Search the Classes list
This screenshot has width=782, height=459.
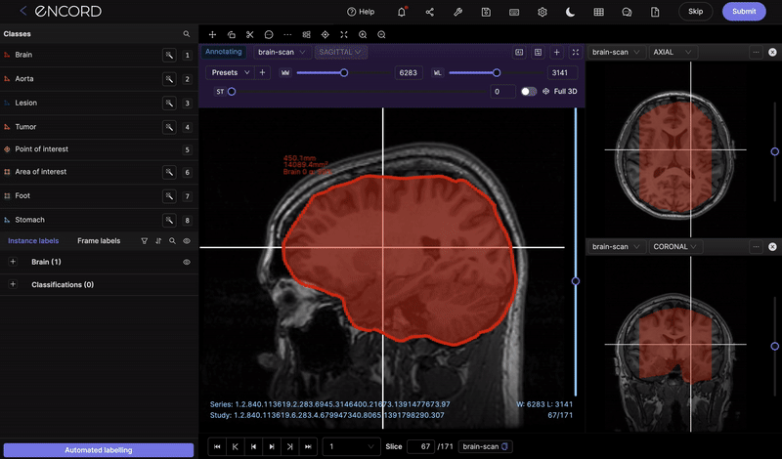[187, 34]
